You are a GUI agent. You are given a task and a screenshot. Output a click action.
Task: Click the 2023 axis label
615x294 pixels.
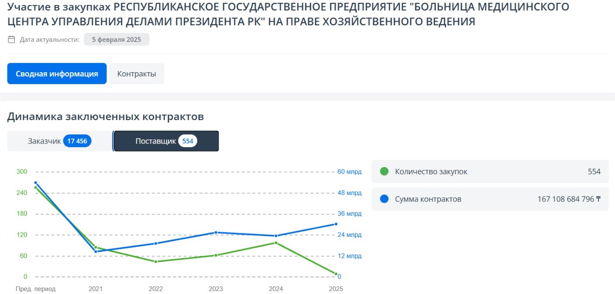coord(216,289)
